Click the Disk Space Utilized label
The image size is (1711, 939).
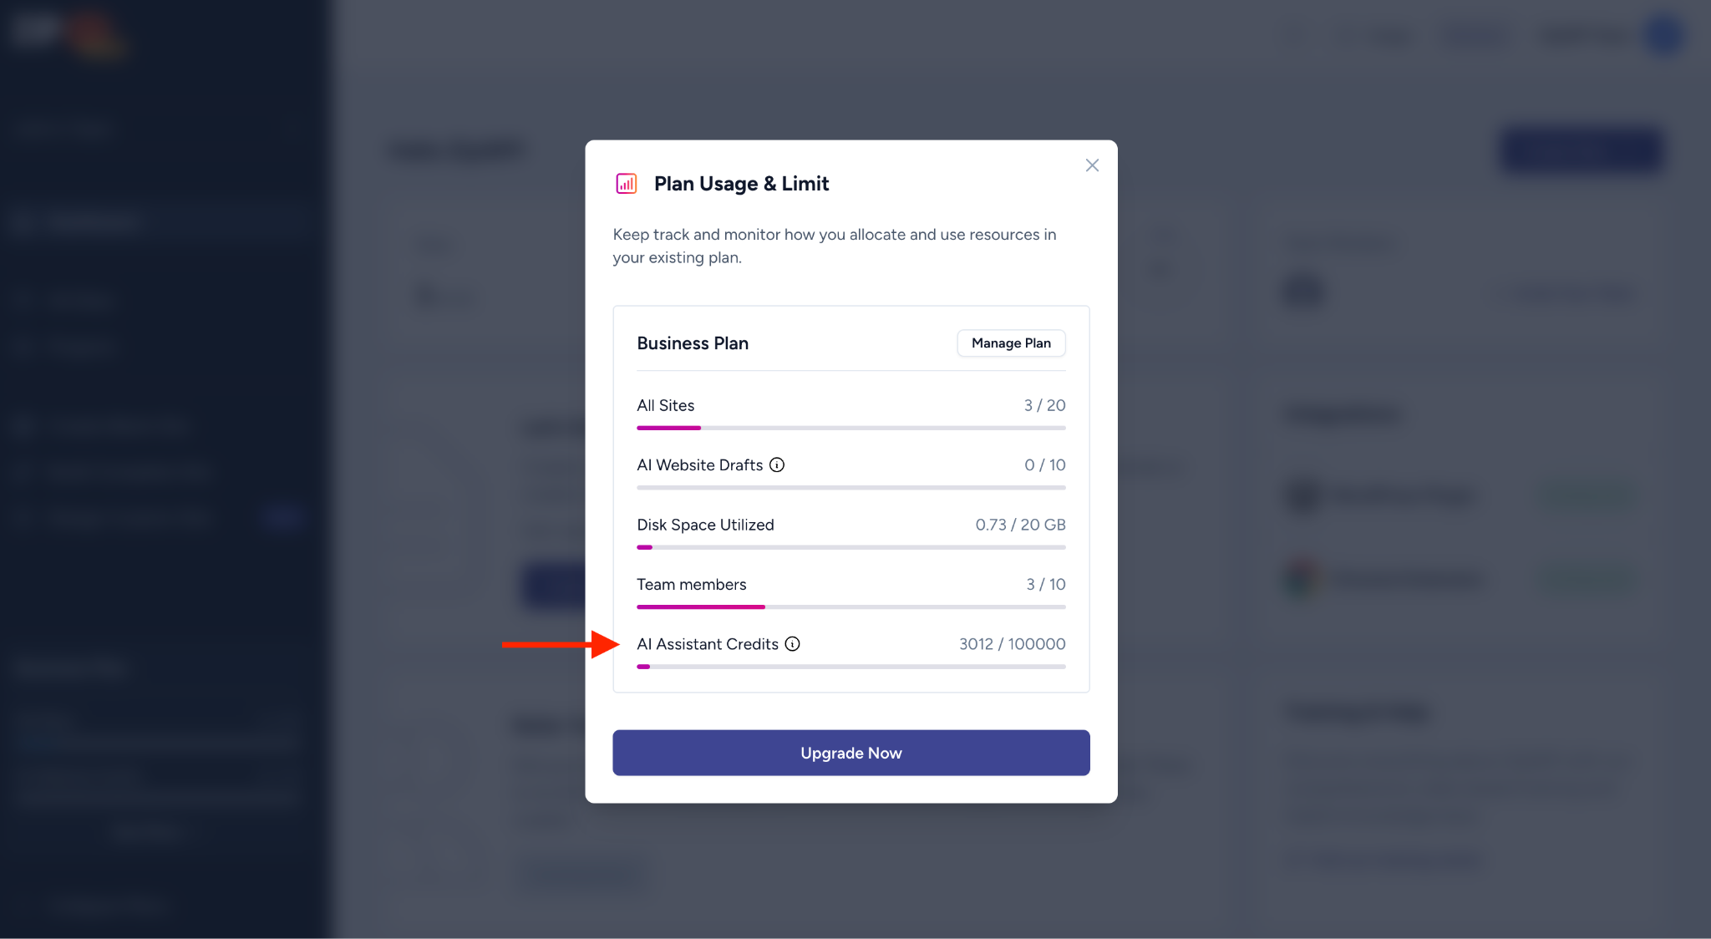(x=705, y=525)
